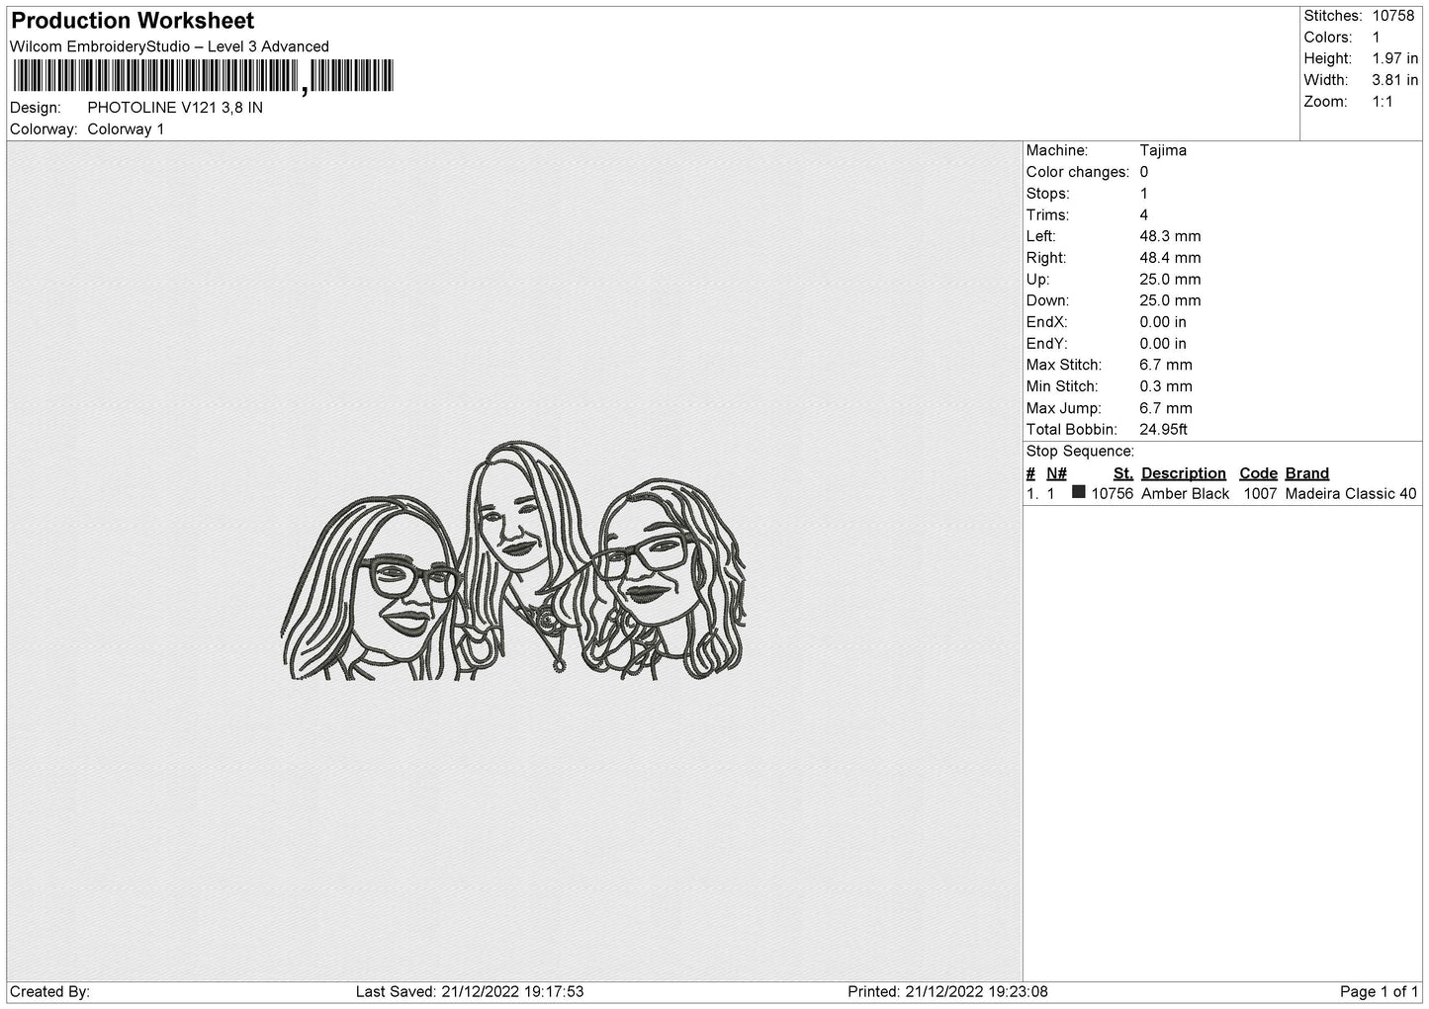Click the Right value '48.4 mm'

1170,259
